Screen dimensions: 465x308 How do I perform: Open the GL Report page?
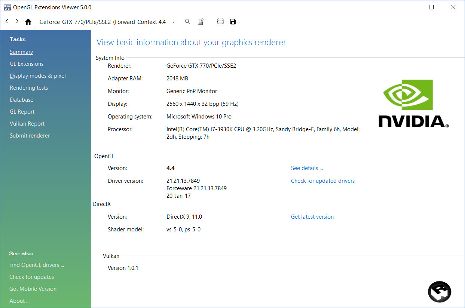coord(22,112)
